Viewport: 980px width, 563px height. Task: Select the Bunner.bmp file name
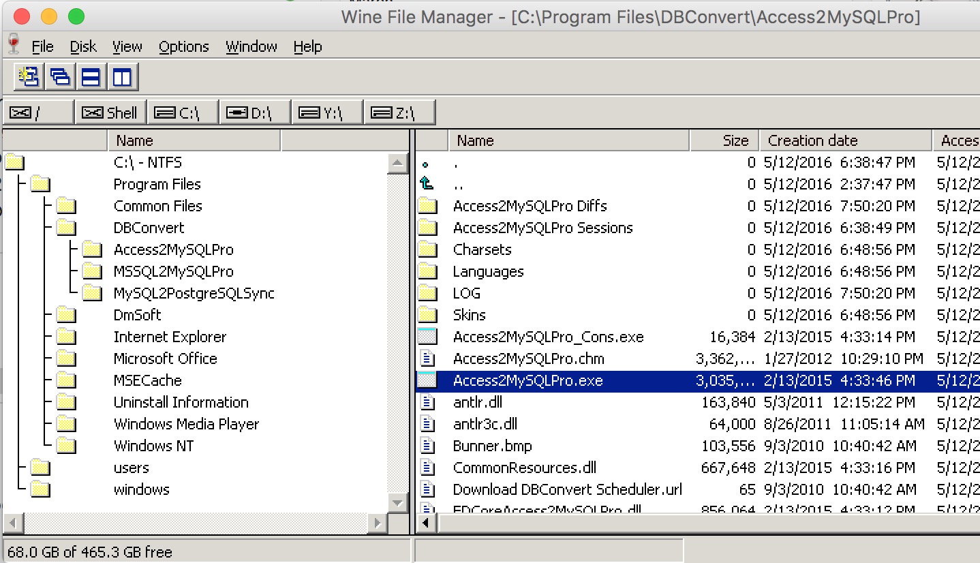493,446
